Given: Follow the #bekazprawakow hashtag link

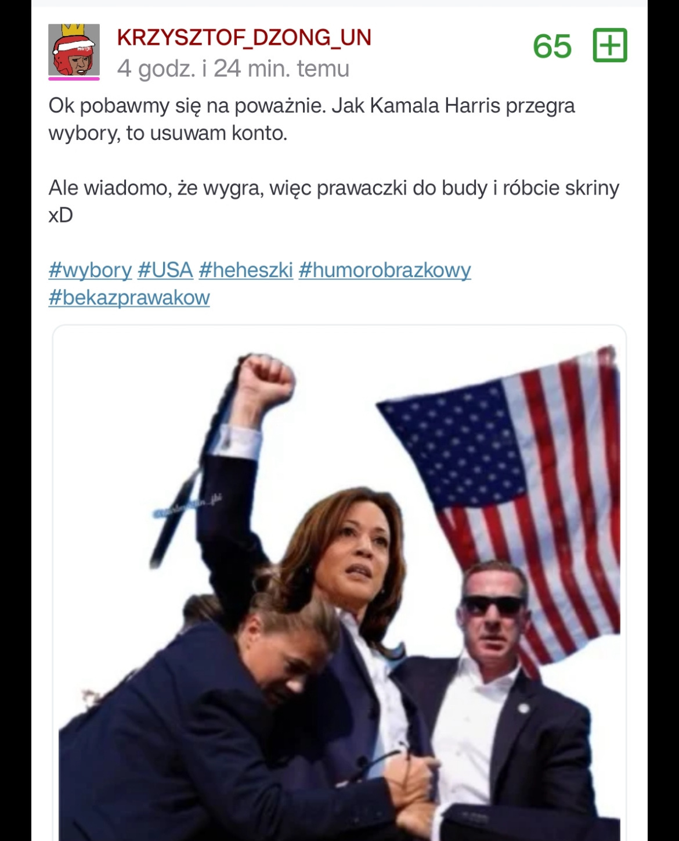Looking at the screenshot, I should point(129,297).
